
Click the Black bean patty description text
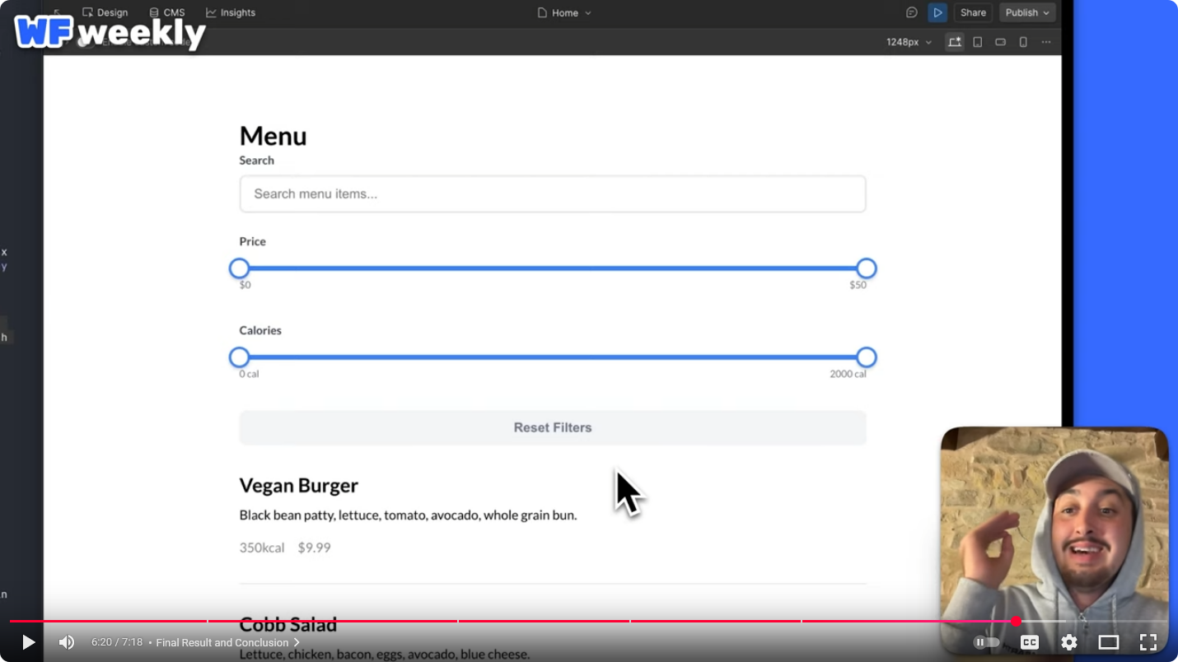tap(408, 515)
